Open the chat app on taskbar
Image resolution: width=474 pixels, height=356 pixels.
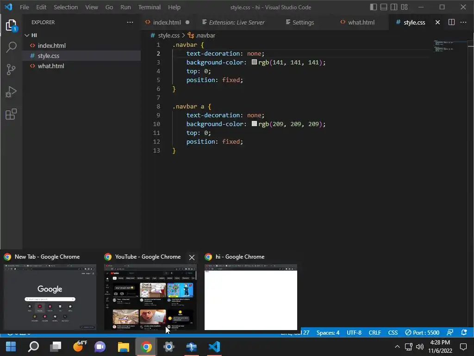coord(100,347)
